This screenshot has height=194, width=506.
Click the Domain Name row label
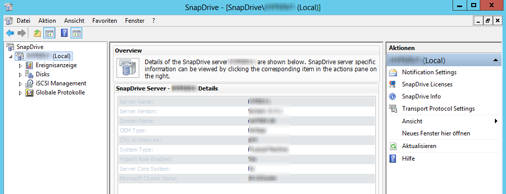[137, 121]
